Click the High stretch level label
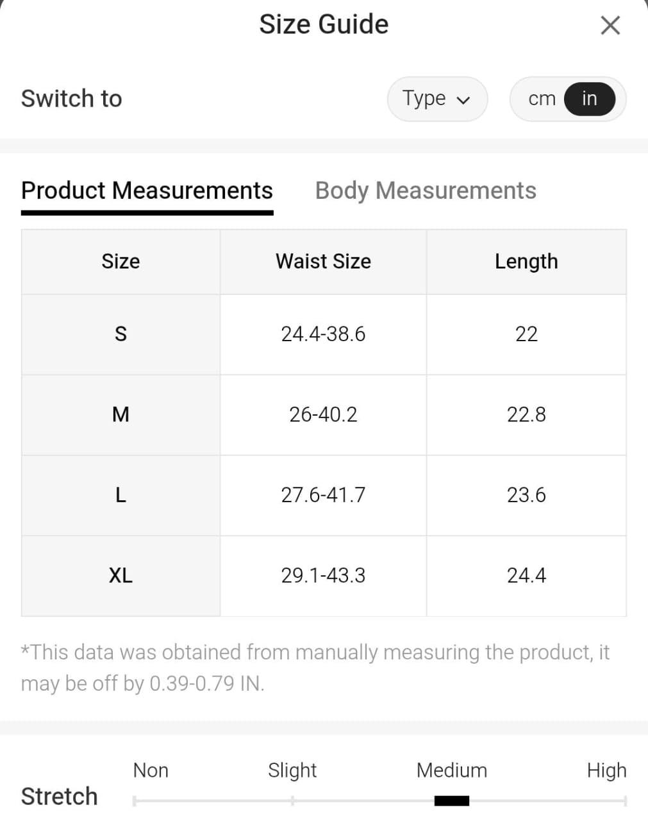The width and height of the screenshot is (648, 821). click(606, 770)
